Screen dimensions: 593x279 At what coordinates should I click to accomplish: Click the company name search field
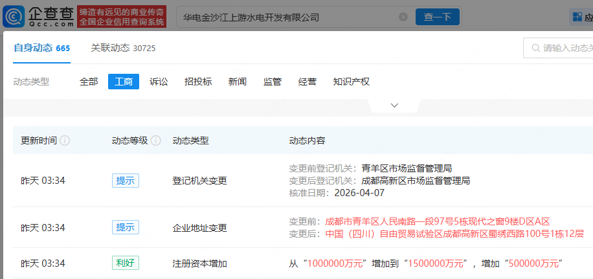288,17
